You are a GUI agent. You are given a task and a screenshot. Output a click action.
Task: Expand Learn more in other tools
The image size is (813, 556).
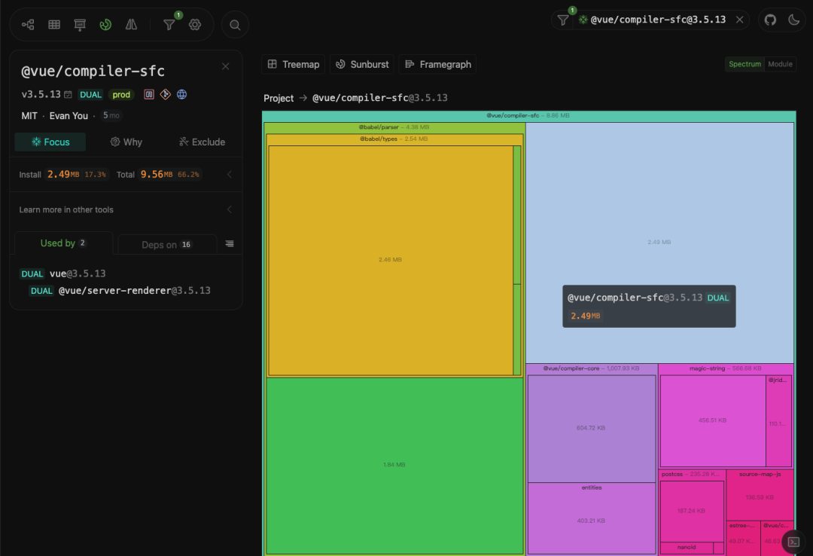(x=126, y=209)
